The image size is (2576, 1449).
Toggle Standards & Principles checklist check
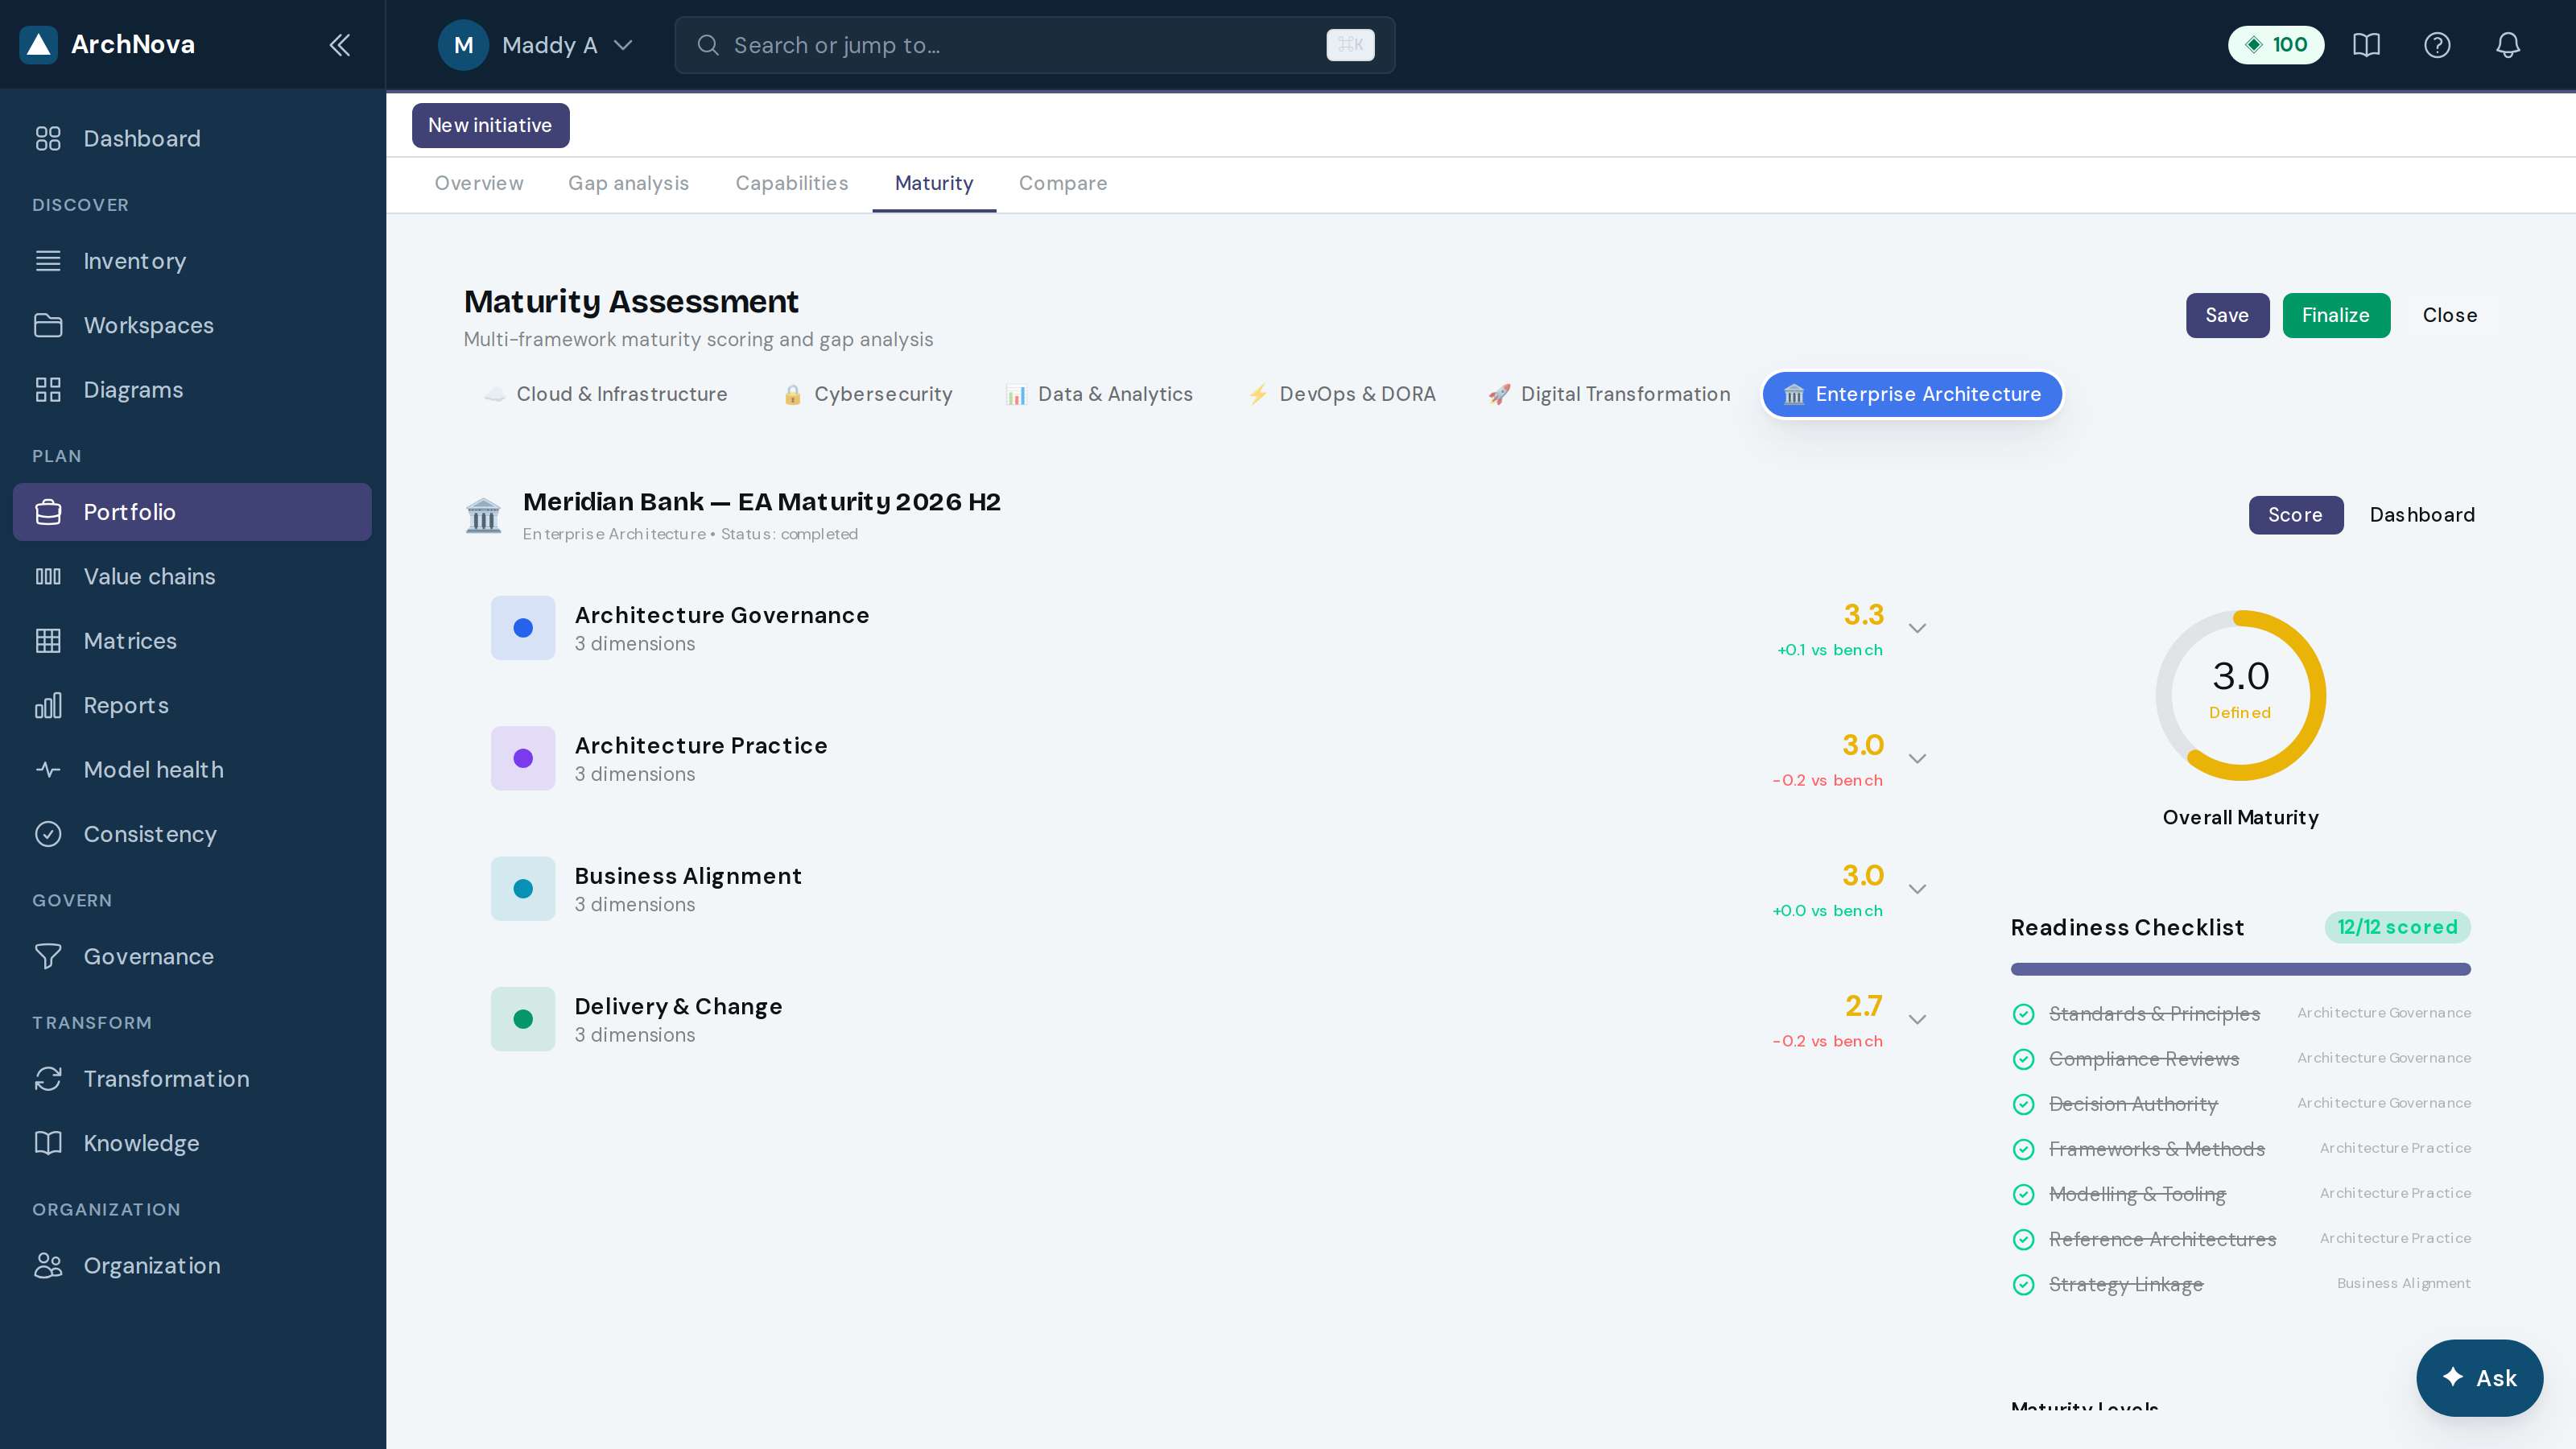(2023, 1014)
